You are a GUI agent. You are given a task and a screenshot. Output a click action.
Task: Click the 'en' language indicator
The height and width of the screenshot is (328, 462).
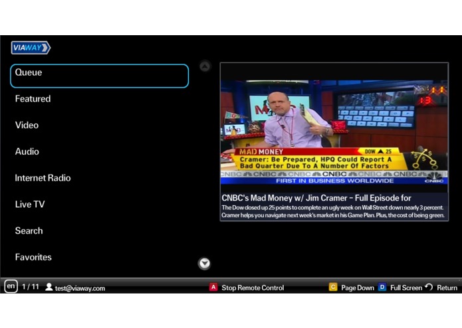pyautogui.click(x=11, y=286)
